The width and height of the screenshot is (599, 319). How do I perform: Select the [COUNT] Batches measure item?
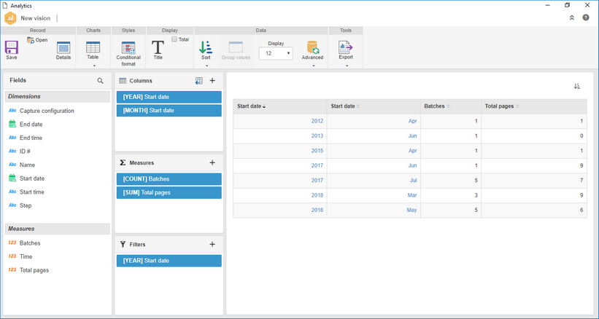click(x=169, y=179)
